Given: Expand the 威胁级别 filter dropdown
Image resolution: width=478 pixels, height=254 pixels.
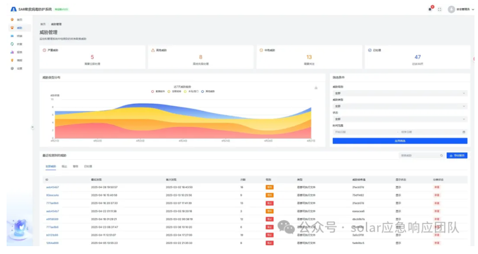Looking at the screenshot, I should tap(400, 93).
